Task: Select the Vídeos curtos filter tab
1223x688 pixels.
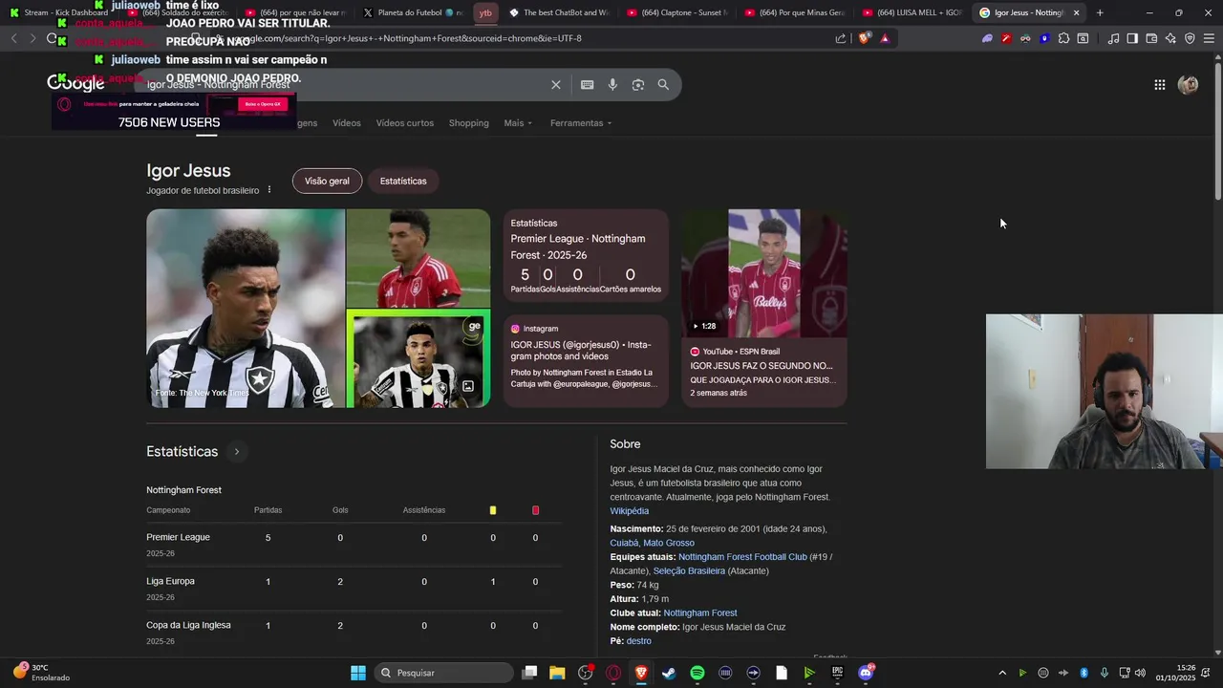Action: coord(405,123)
